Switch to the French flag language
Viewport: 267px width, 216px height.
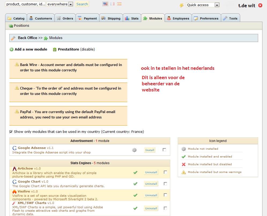[x=112, y=4]
